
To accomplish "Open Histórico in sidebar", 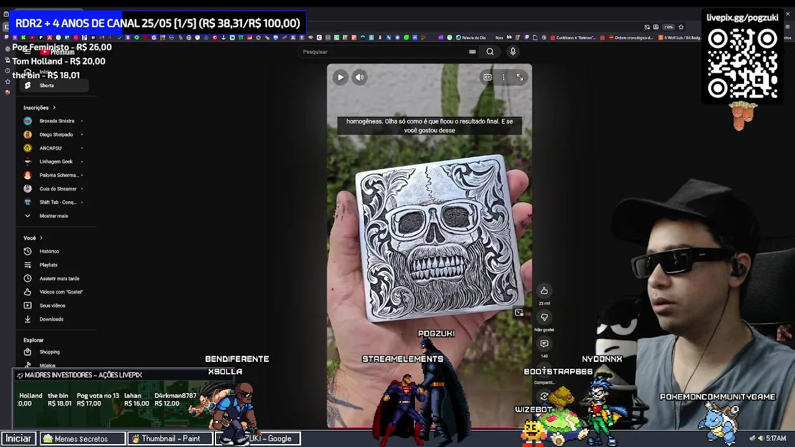I will point(53,251).
